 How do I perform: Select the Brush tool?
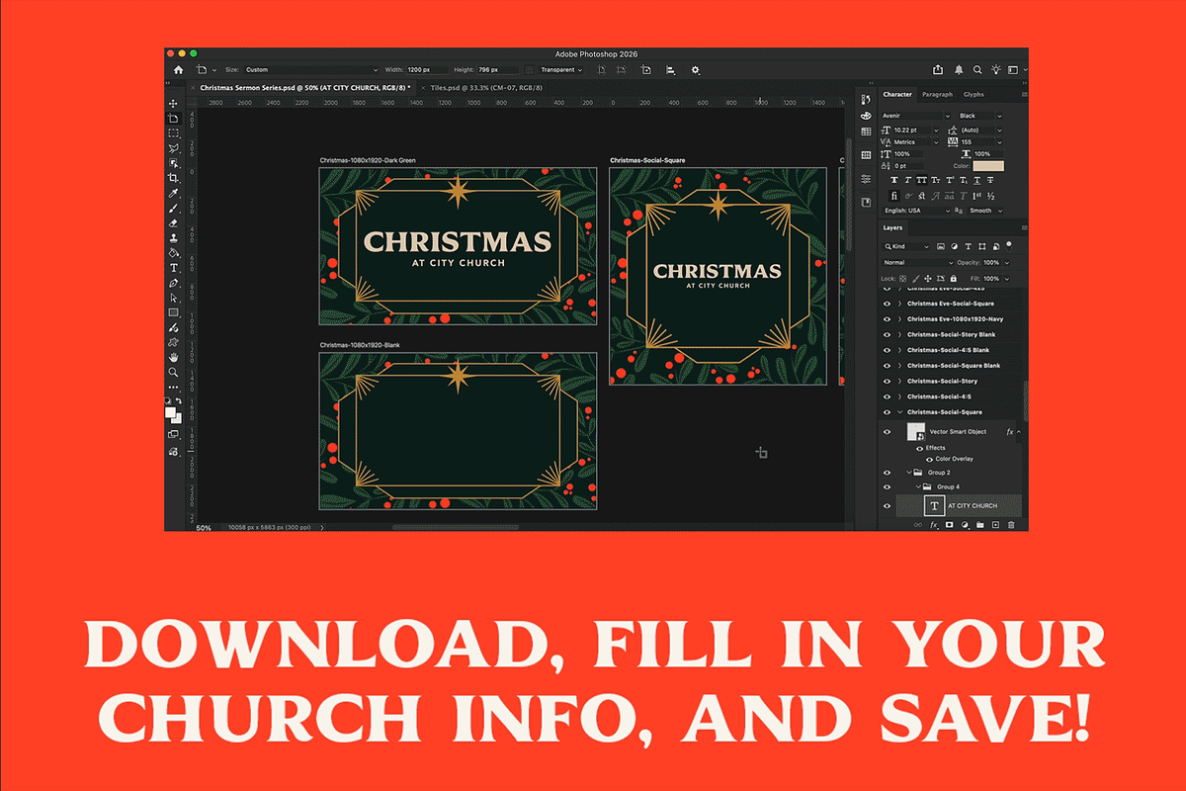[174, 209]
